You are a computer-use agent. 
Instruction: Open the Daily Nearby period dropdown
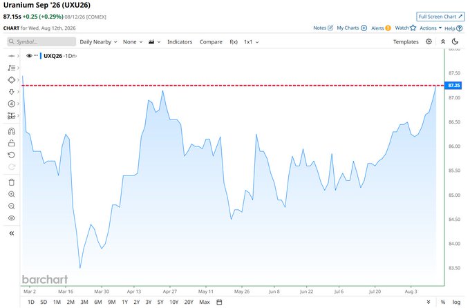click(98, 42)
